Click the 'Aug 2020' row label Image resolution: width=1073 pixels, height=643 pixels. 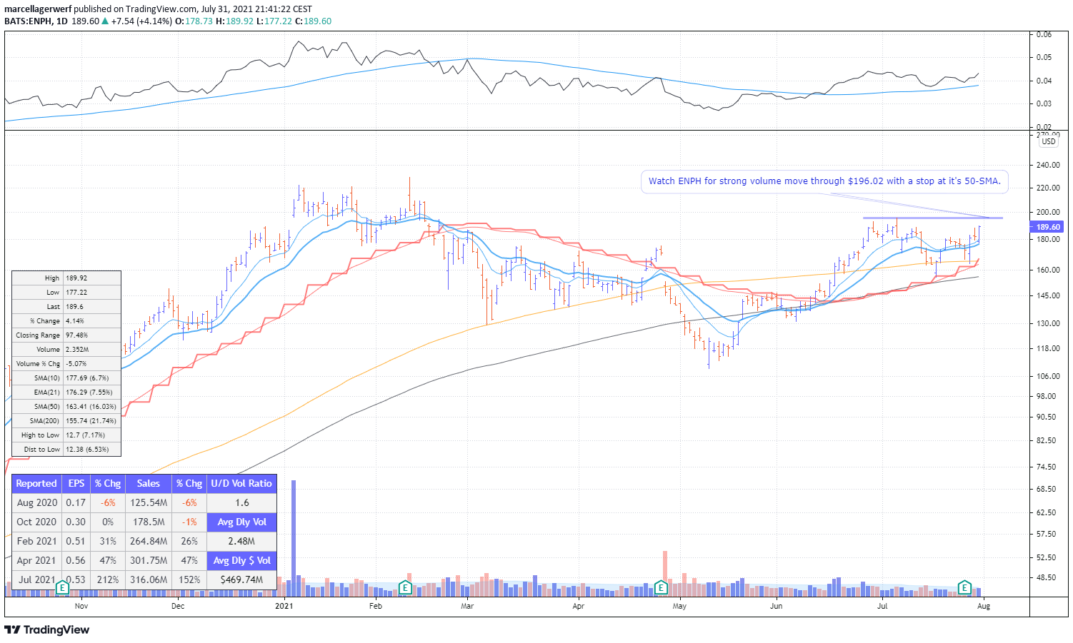click(x=36, y=503)
